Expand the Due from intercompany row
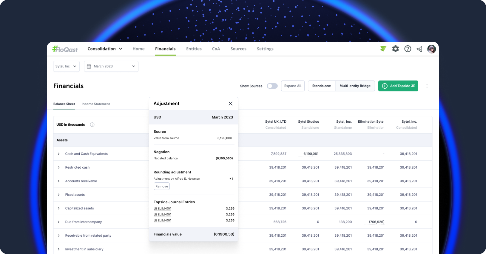The height and width of the screenshot is (254, 486). (x=58, y=222)
